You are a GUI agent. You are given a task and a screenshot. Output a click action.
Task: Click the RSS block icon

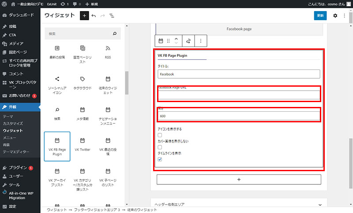point(108,50)
